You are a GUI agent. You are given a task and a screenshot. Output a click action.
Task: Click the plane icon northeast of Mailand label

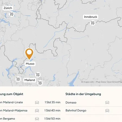tap(38, 75)
